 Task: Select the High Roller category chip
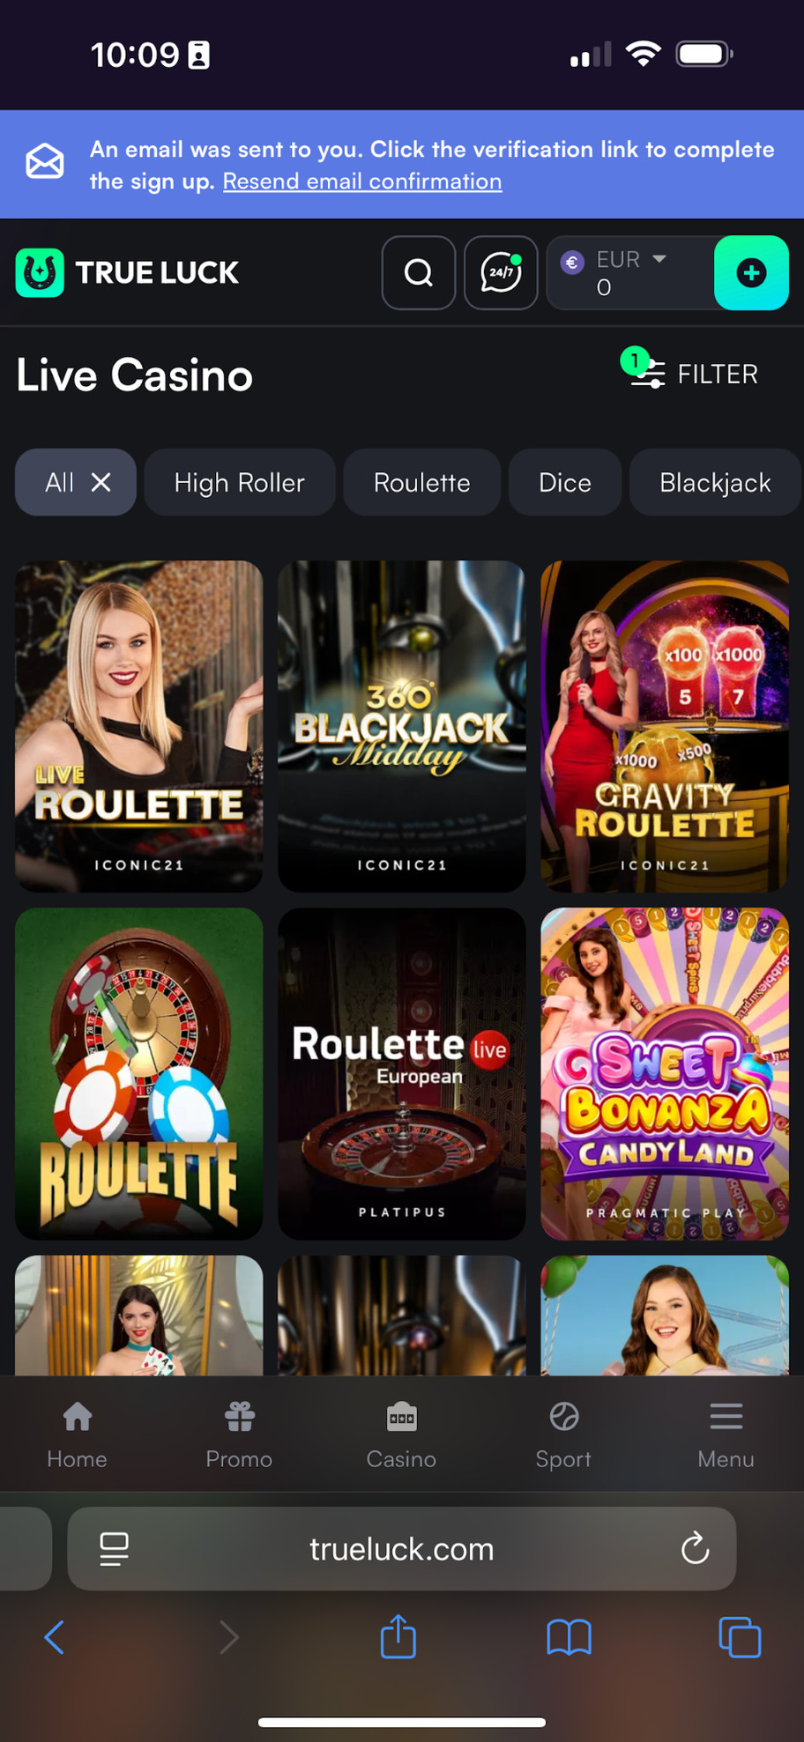pyautogui.click(x=239, y=482)
